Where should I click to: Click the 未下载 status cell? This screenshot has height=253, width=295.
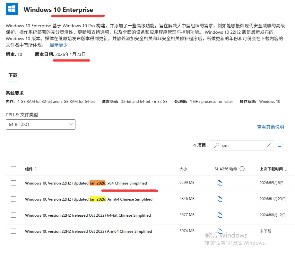pos(265,231)
